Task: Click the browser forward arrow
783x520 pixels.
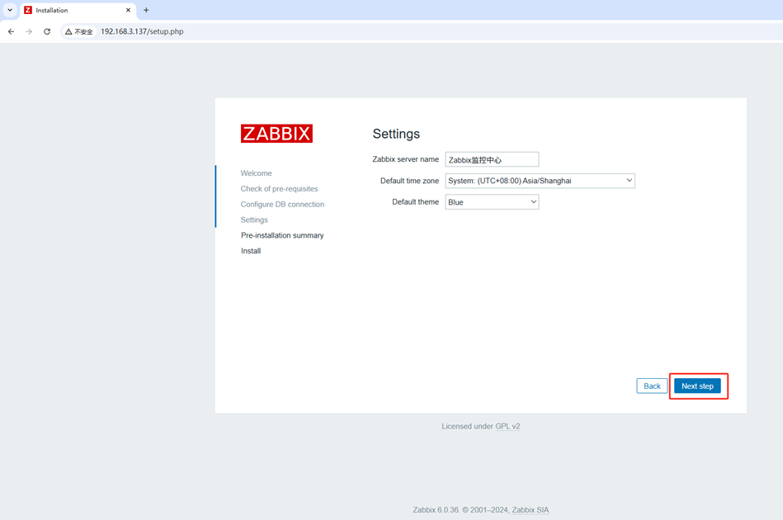Action: coord(29,31)
